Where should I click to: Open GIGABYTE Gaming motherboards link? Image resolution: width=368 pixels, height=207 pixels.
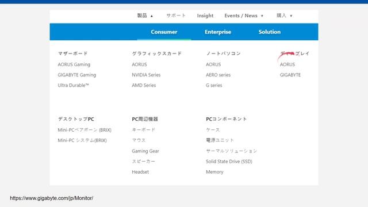point(76,75)
